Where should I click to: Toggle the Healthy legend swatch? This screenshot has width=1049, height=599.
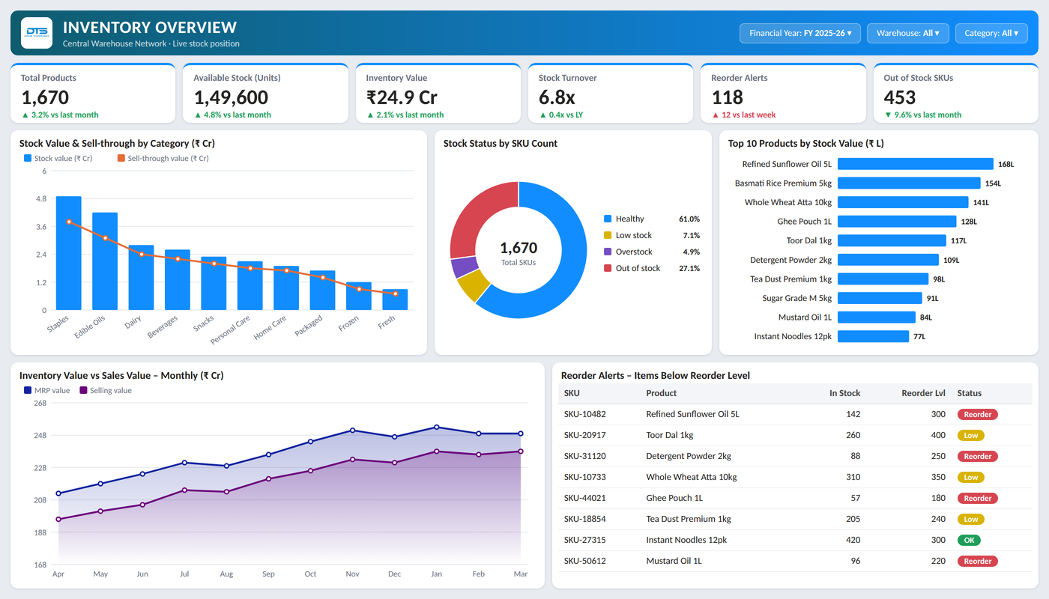(x=608, y=219)
